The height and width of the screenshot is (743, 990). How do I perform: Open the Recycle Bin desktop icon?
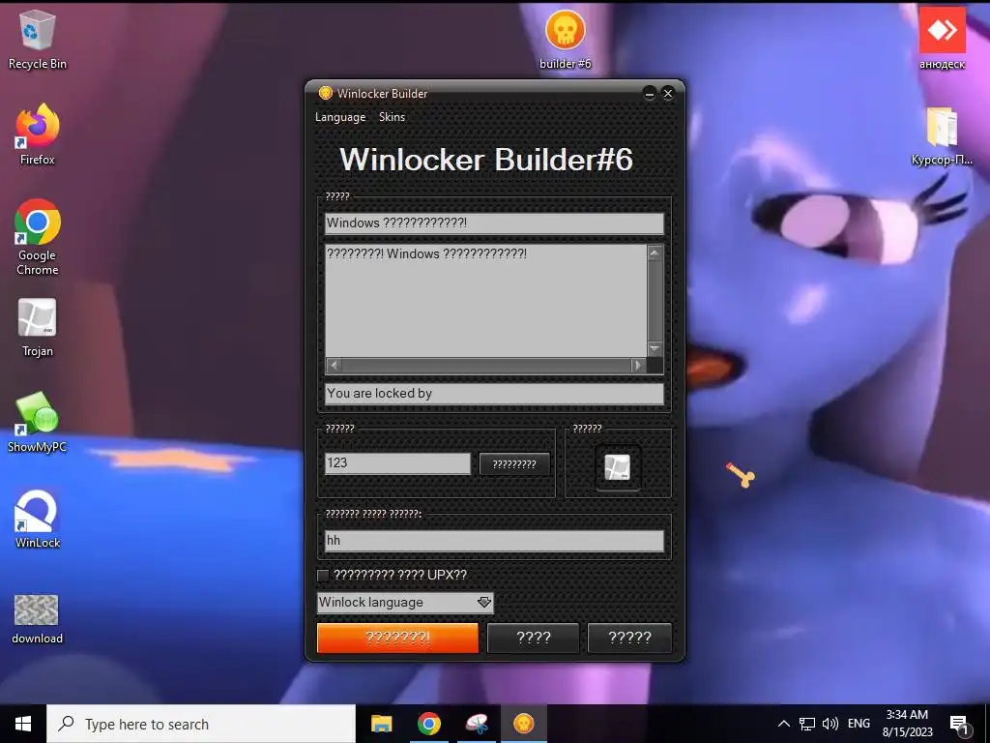point(37,39)
